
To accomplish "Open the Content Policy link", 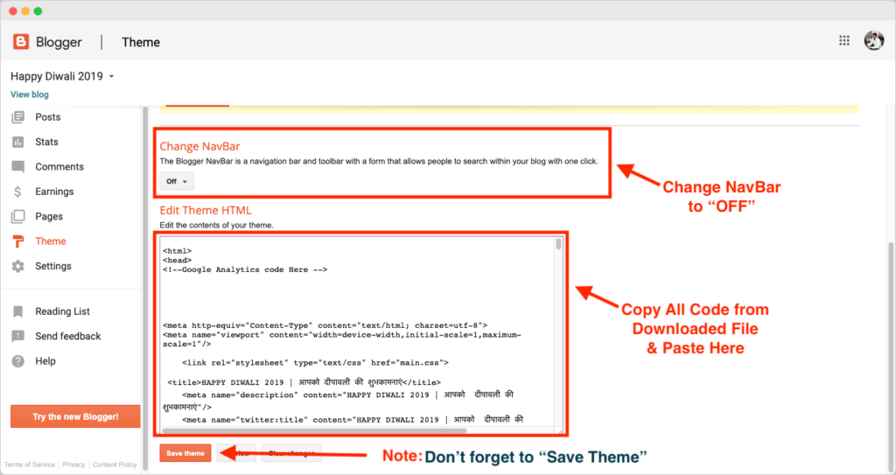I will point(115,465).
